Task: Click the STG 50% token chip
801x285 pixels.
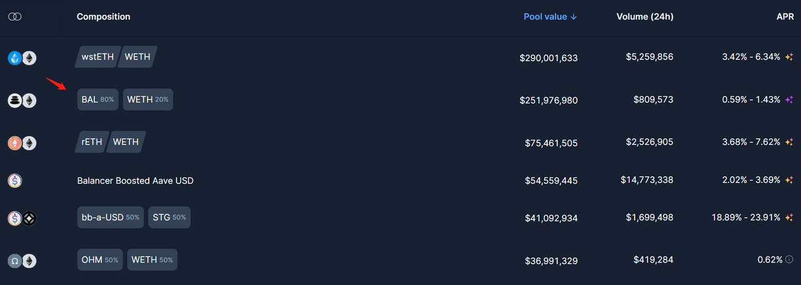Action: coord(169,217)
